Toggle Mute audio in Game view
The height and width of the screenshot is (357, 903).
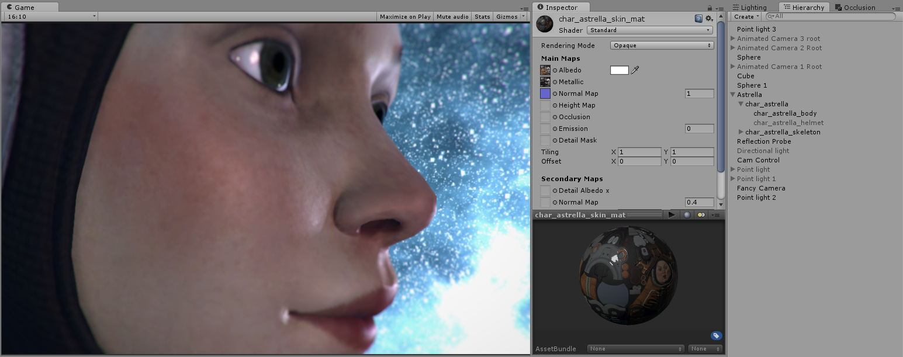click(x=452, y=16)
